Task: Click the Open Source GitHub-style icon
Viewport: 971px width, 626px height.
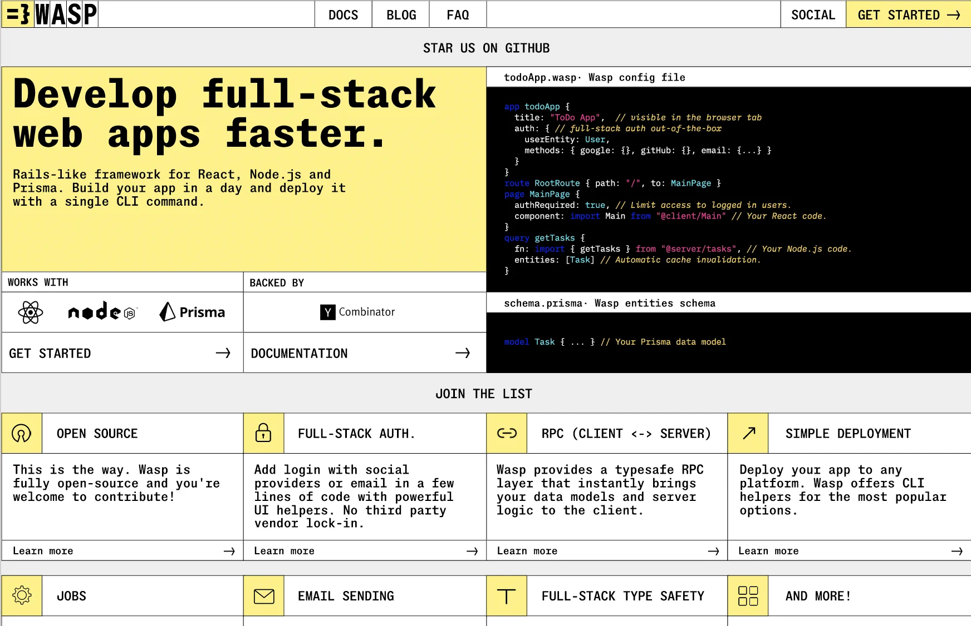Action: click(22, 433)
